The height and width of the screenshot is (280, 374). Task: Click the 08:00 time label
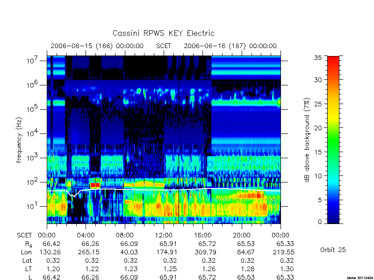click(x=125, y=235)
